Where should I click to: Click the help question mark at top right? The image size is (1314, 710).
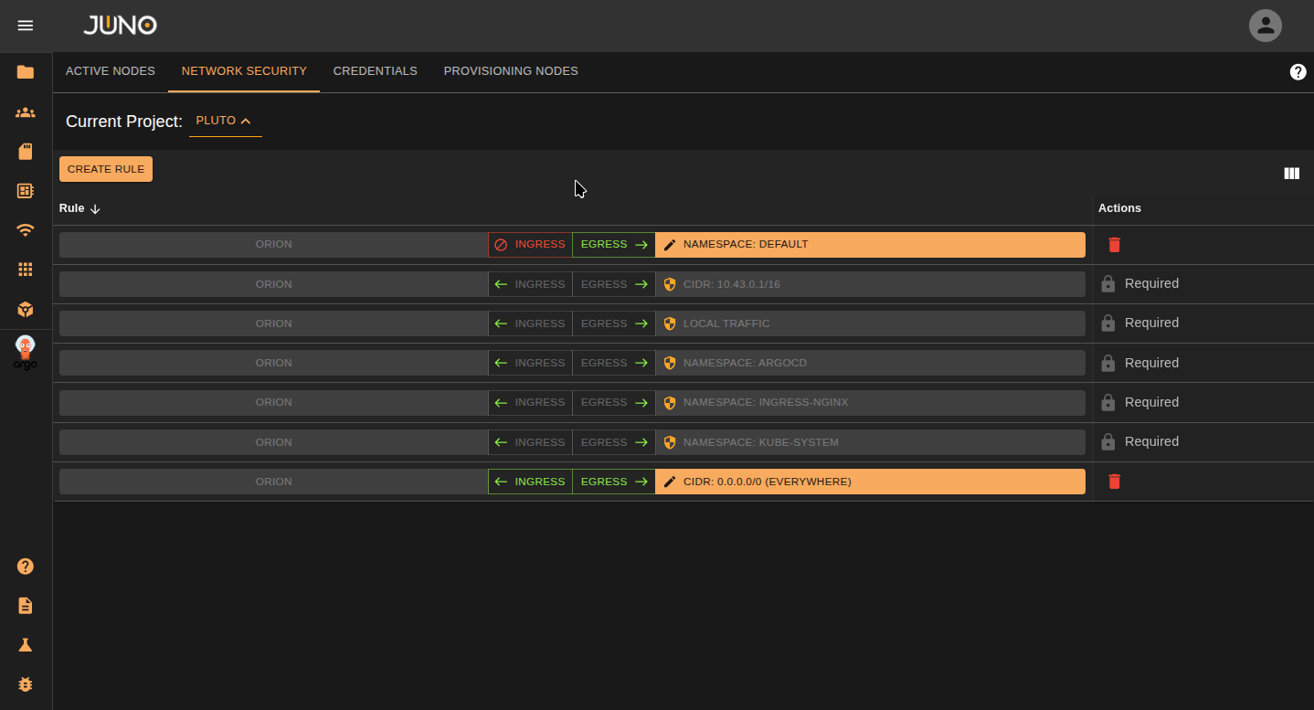point(1298,72)
